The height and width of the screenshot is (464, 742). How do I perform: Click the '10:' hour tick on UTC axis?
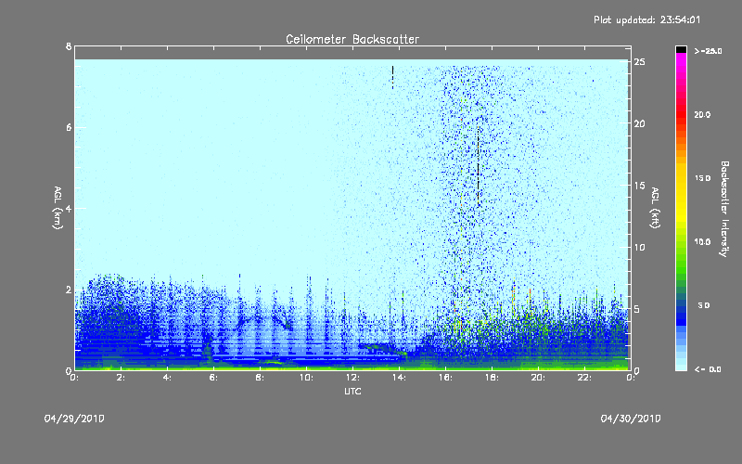click(x=307, y=378)
